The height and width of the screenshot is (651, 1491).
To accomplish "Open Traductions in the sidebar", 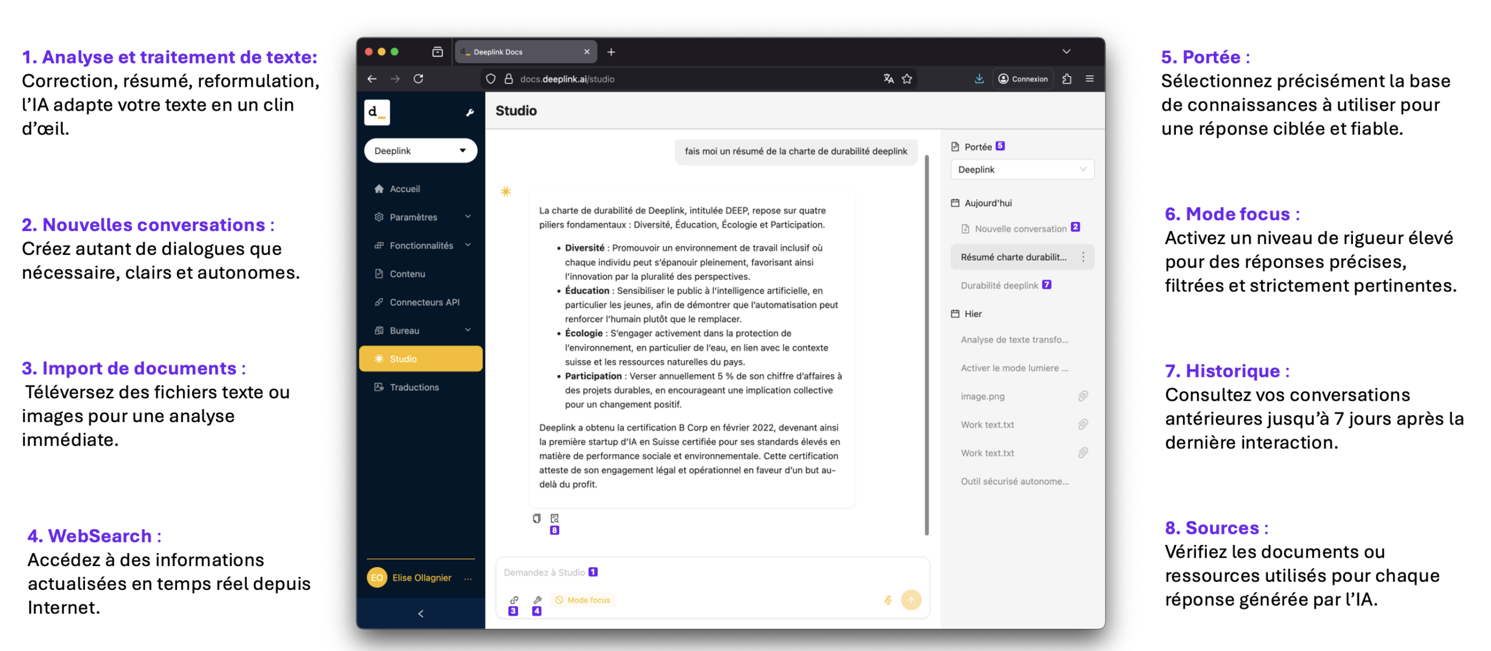I will pyautogui.click(x=414, y=387).
